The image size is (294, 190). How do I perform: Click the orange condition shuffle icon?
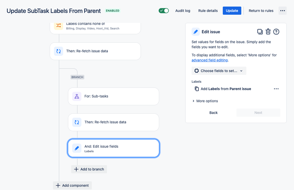pos(59,25)
